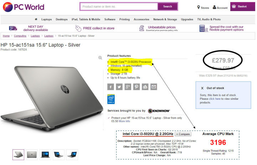The image size is (257, 165).
Task: Follow the Computing breadcrumb link
Action: (x=20, y=36)
